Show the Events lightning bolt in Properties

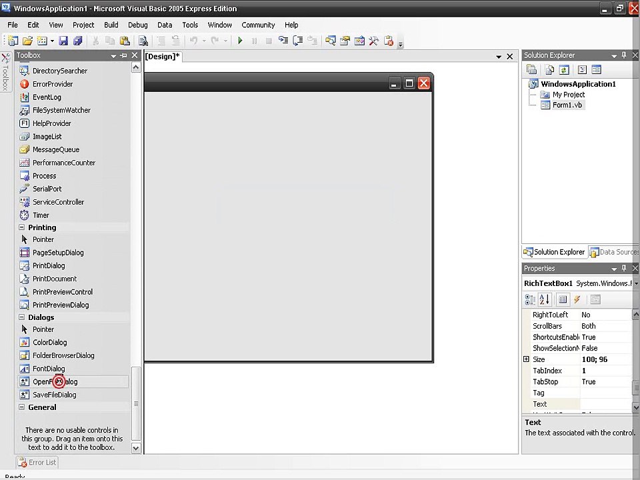click(x=577, y=299)
